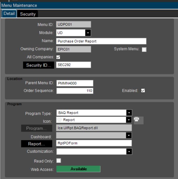Click the Menu Maintenance title bar
This screenshot has height=179, width=178.
[89, 5]
